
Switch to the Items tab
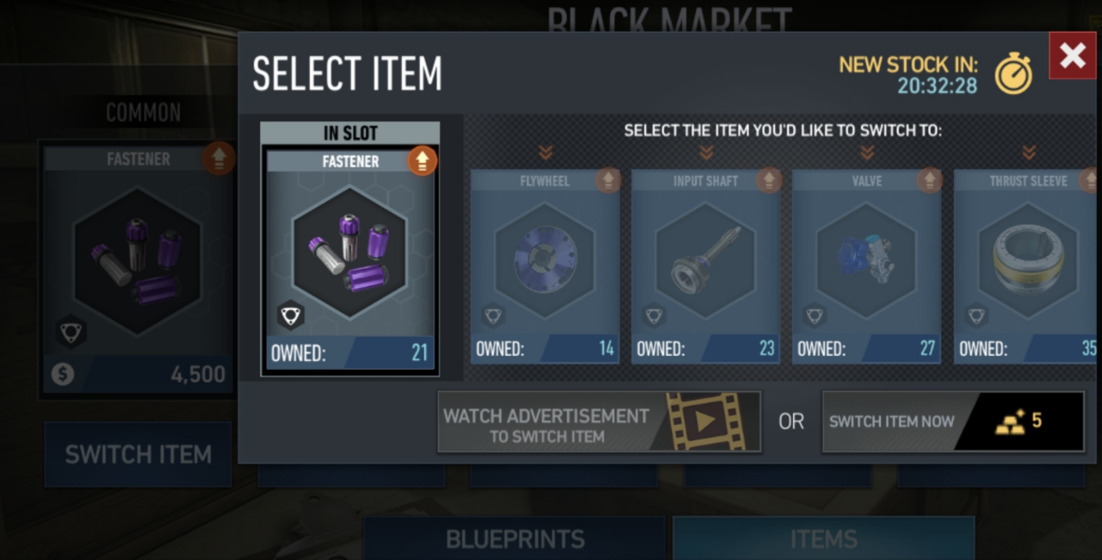click(824, 538)
